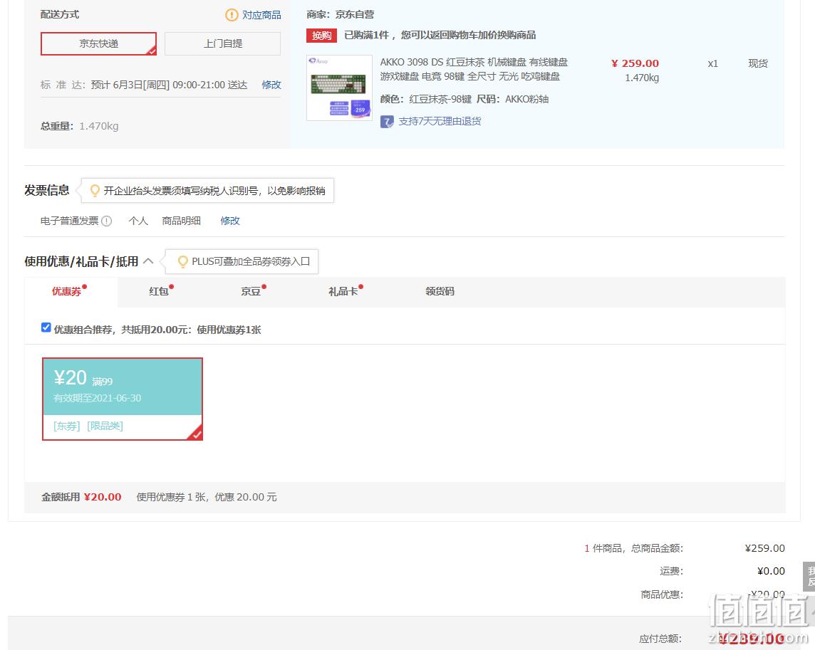The width and height of the screenshot is (815, 650).
Task: Open 支持7天无理由退货 link
Action: 440,121
